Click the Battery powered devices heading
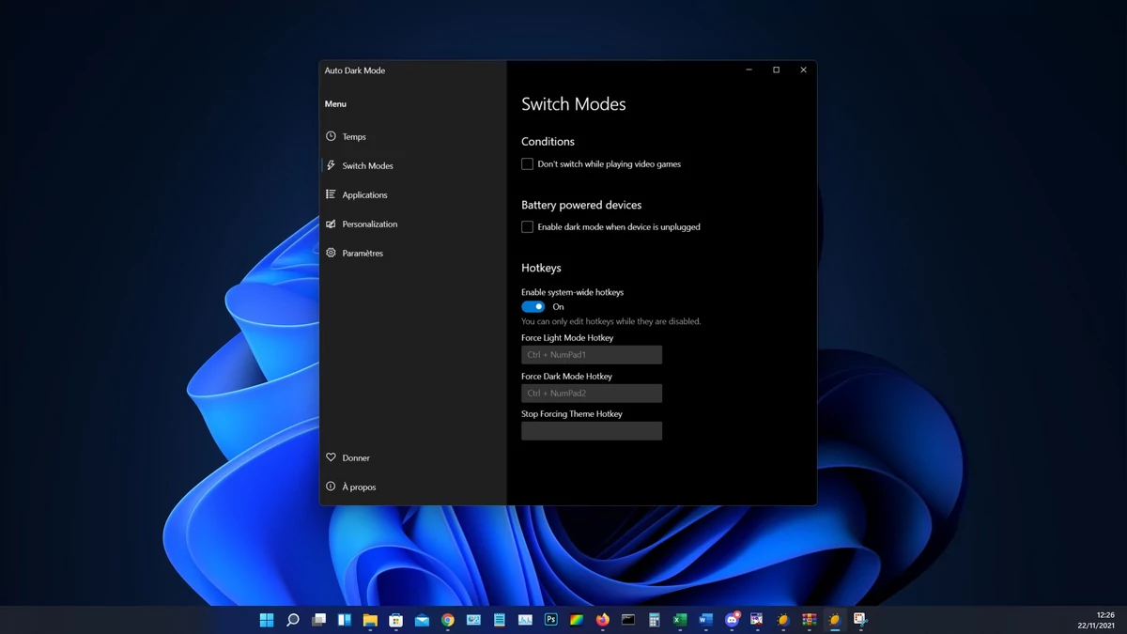The height and width of the screenshot is (634, 1127). [x=581, y=205]
